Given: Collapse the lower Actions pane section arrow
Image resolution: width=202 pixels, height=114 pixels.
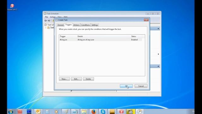Looking at the screenshot, I should (x=158, y=66).
